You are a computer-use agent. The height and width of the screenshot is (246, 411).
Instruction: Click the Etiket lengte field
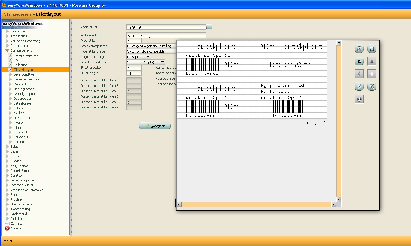[134, 73]
